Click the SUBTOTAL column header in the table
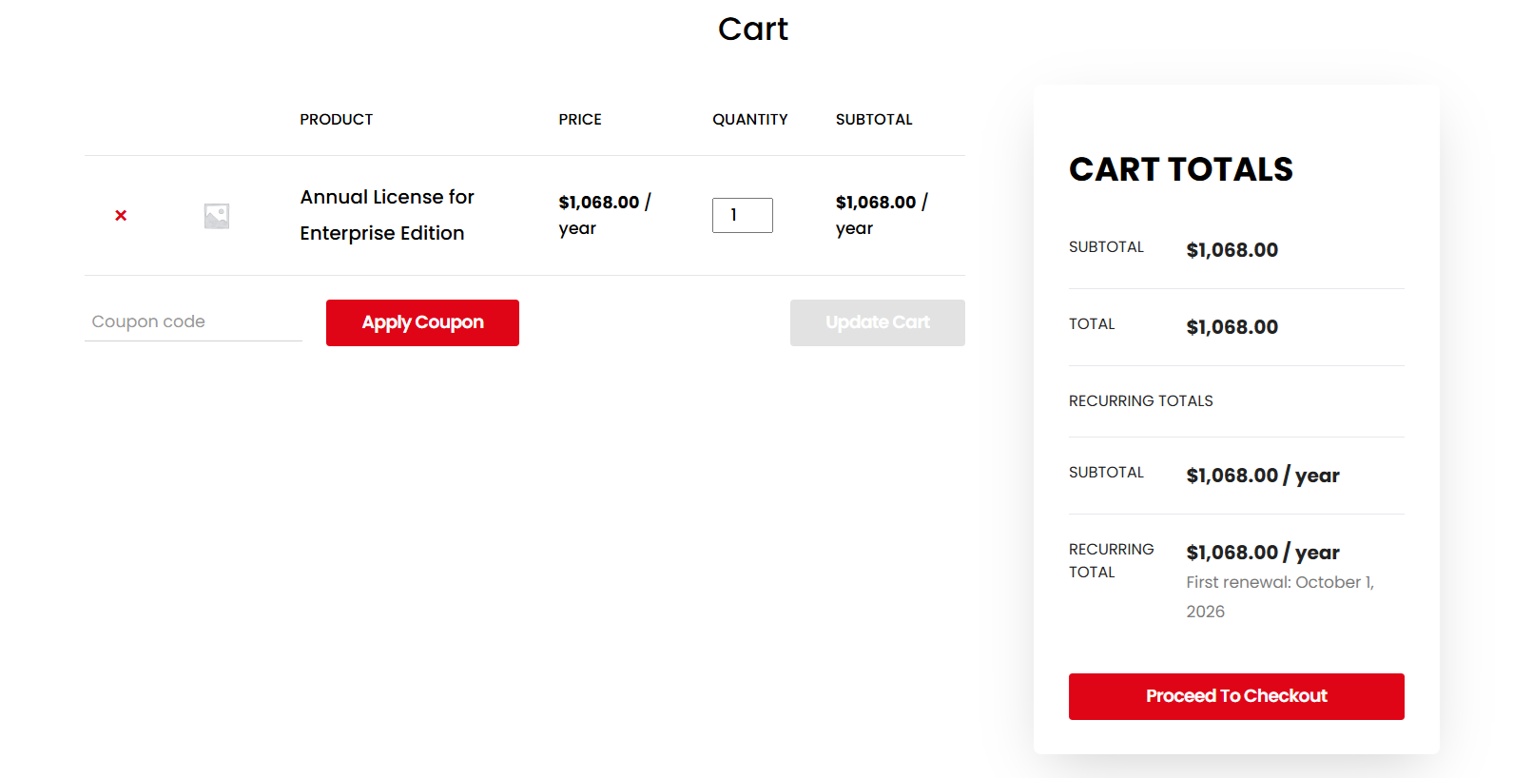The width and height of the screenshot is (1532, 778). pos(873,120)
